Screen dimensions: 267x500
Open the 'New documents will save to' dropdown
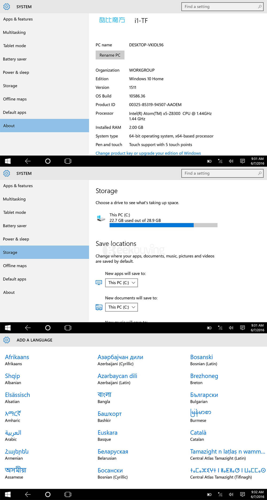point(121,307)
